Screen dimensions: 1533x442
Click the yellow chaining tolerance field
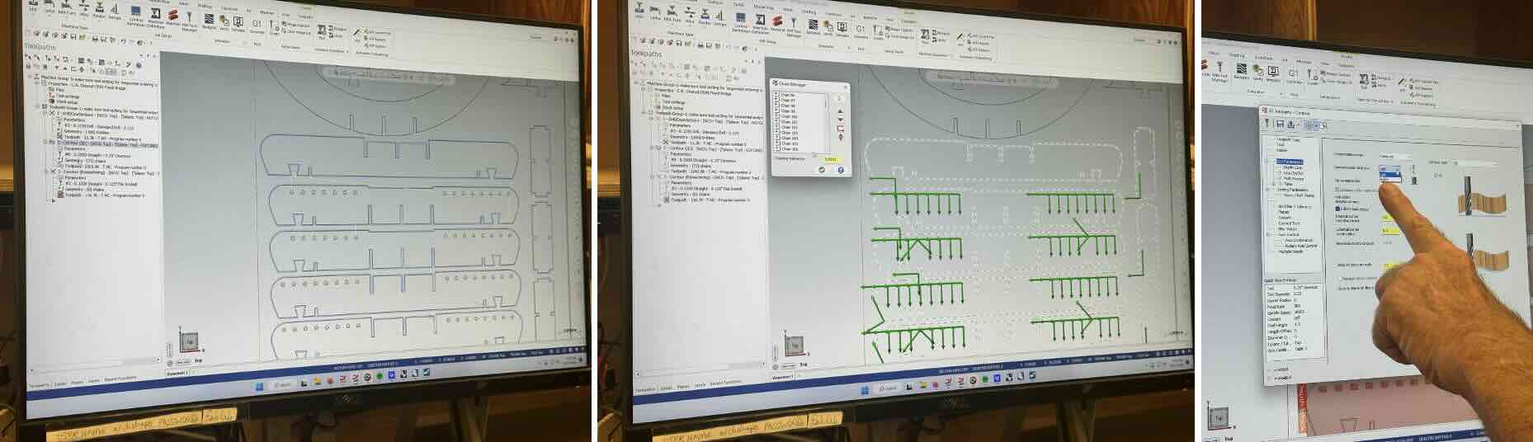pyautogui.click(x=830, y=158)
